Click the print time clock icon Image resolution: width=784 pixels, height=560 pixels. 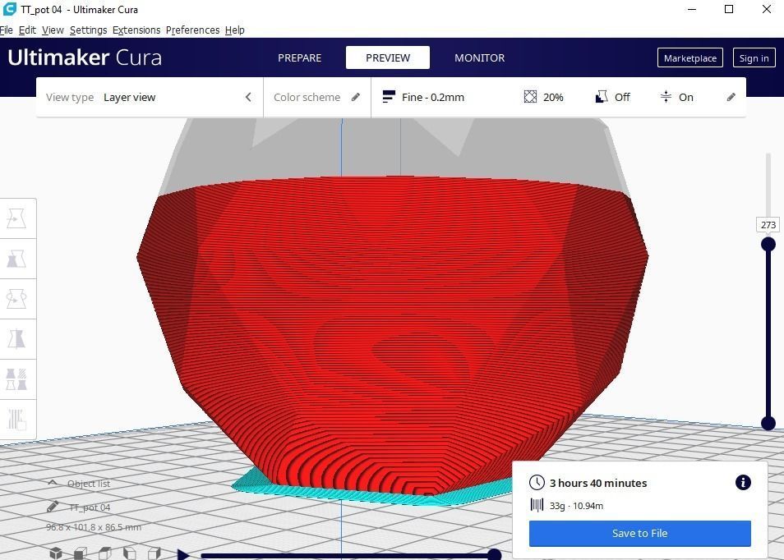pos(537,483)
